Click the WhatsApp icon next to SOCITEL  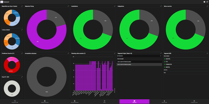[x=165, y=59]
